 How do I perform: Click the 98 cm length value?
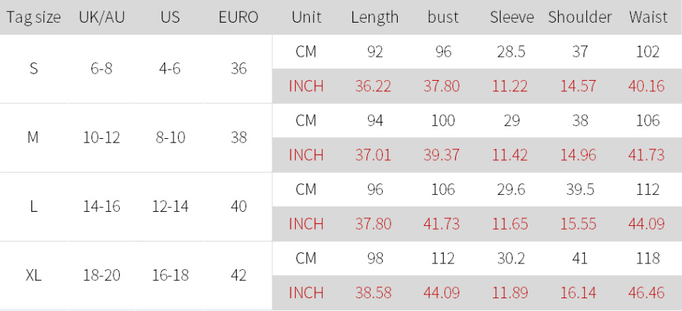pyautogui.click(x=374, y=259)
